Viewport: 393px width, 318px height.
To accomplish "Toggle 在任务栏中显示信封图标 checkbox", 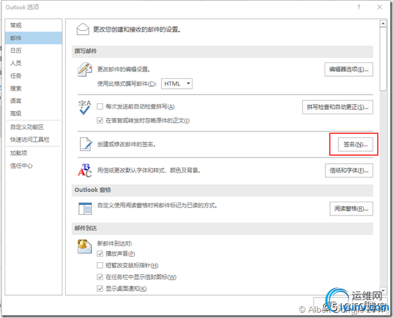I will click(100, 277).
